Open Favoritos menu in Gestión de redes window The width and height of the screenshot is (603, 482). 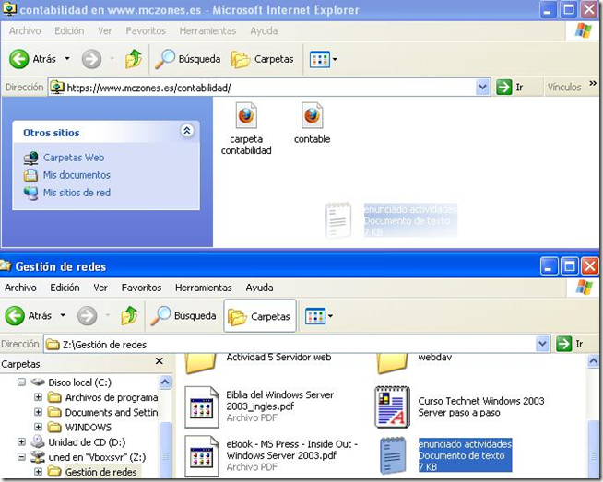pos(141,288)
